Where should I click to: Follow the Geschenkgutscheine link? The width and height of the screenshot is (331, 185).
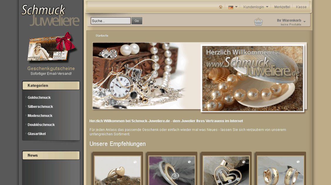tap(51, 68)
